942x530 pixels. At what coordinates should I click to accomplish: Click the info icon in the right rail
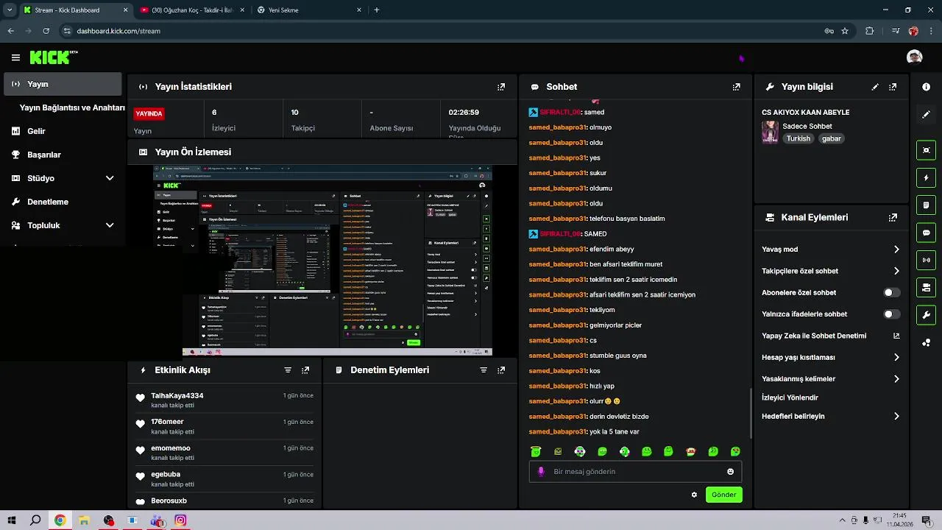point(926,87)
